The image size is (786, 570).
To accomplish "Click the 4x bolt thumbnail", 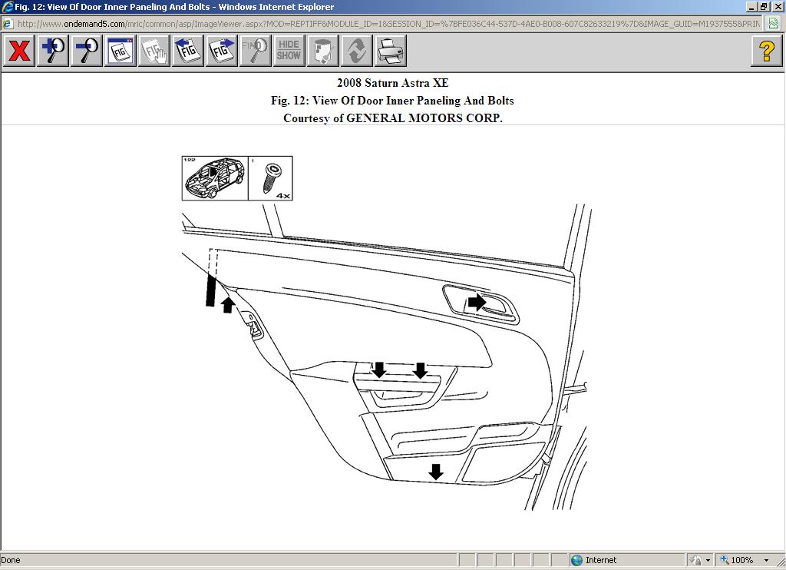I will [271, 178].
